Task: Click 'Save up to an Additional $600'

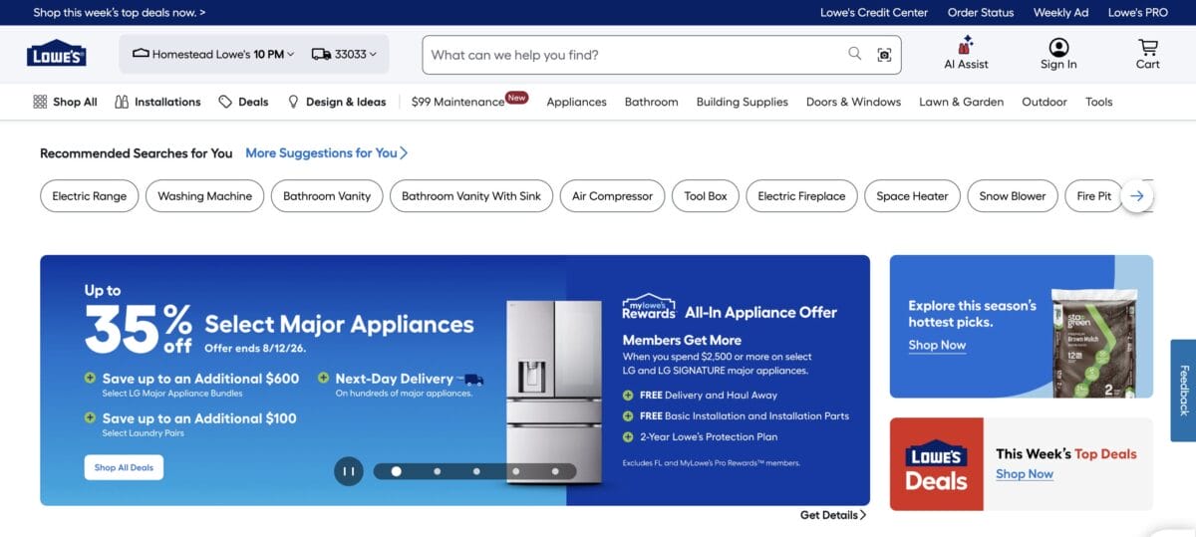Action: pyautogui.click(x=200, y=379)
